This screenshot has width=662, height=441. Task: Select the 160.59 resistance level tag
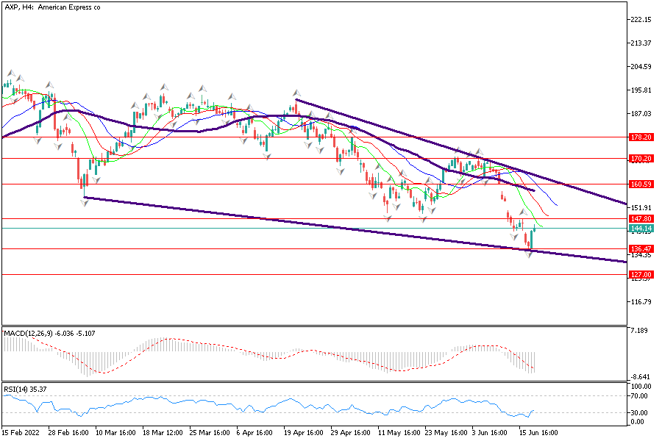641,184
